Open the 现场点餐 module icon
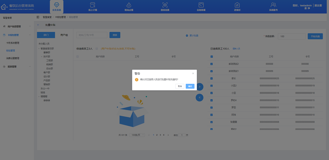The image size is (329, 160). pos(129,5)
